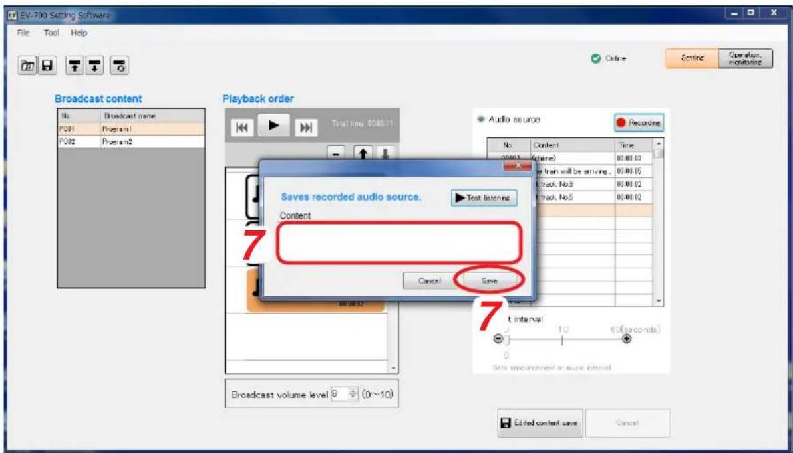This screenshot has height=453, width=793.
Task: Click the upload (arrow up) toolbar icon
Action: coord(75,66)
